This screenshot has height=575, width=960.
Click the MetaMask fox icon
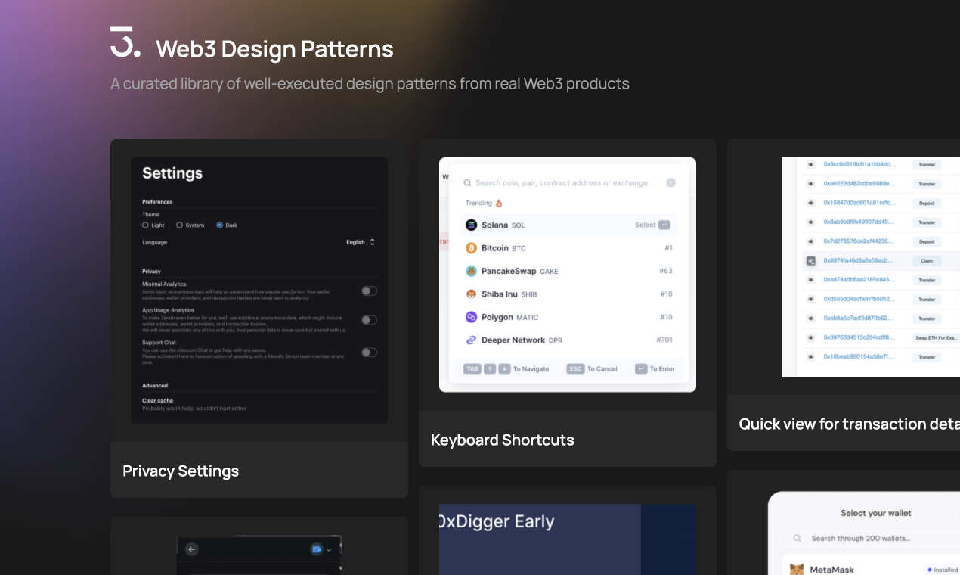click(797, 570)
